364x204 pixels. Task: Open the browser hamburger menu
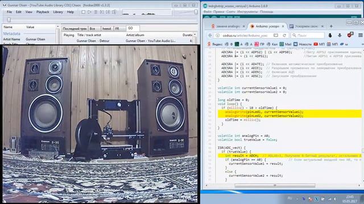(360, 35)
